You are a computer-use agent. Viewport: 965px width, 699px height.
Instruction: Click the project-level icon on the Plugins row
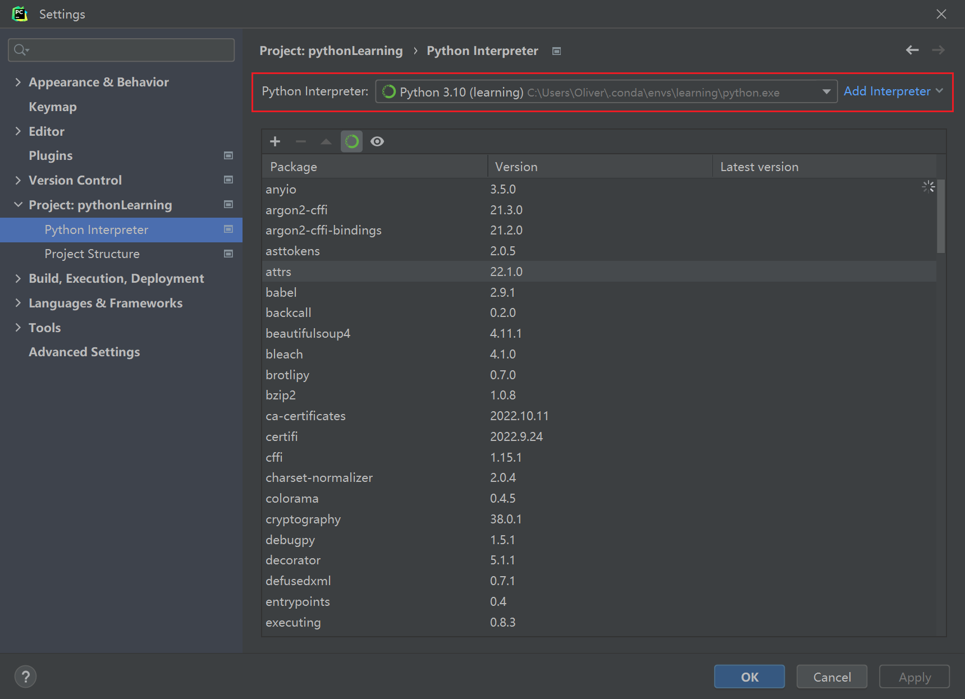228,155
